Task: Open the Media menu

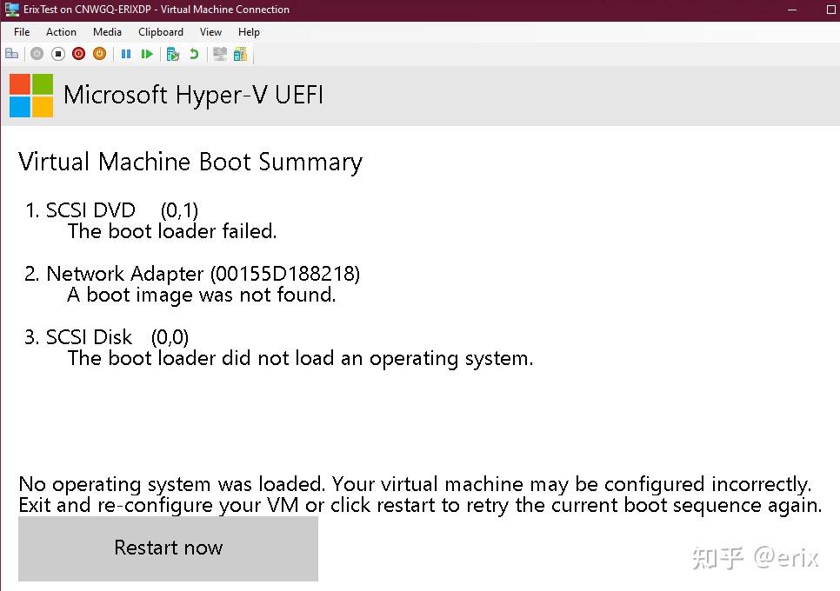Action: (107, 32)
